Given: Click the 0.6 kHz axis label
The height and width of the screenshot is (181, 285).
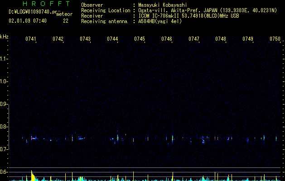Looking at the screenshot, I should (x=4, y=172).
